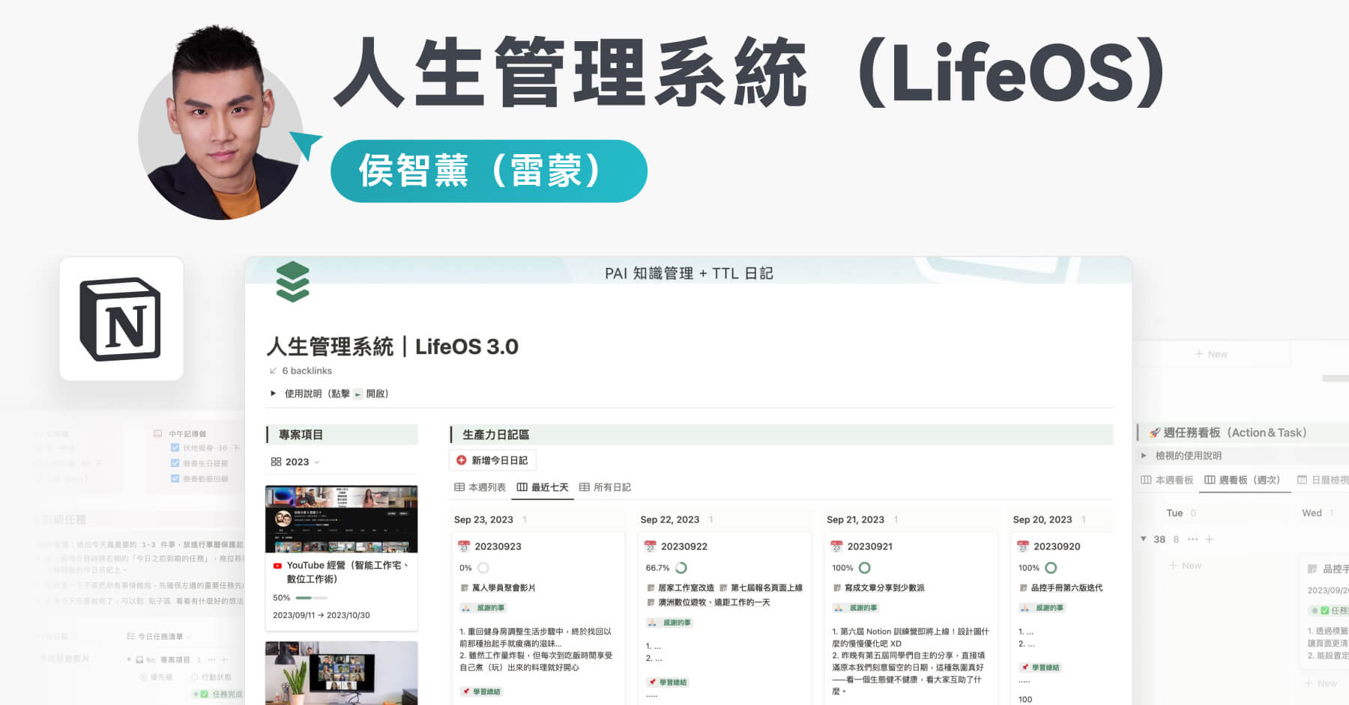Open the second project thumbnail with monitor
This screenshot has height=705, width=1349.
342,673
